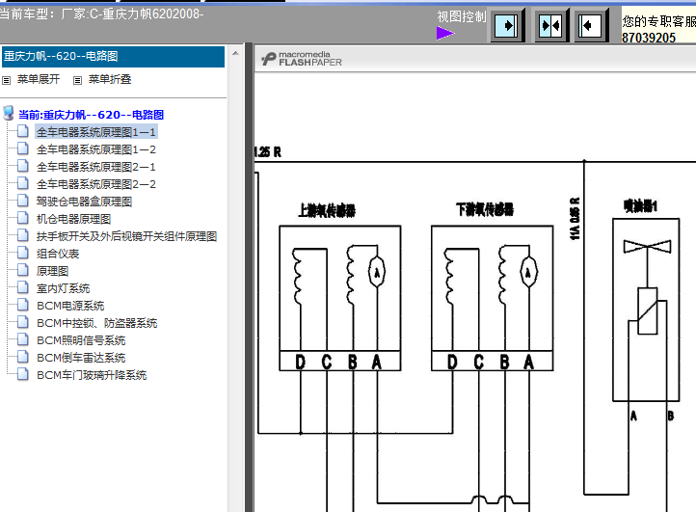Viewport: 696px width, 512px height.
Task: Open 全车电器系统原理图2—1 document
Action: (95, 167)
